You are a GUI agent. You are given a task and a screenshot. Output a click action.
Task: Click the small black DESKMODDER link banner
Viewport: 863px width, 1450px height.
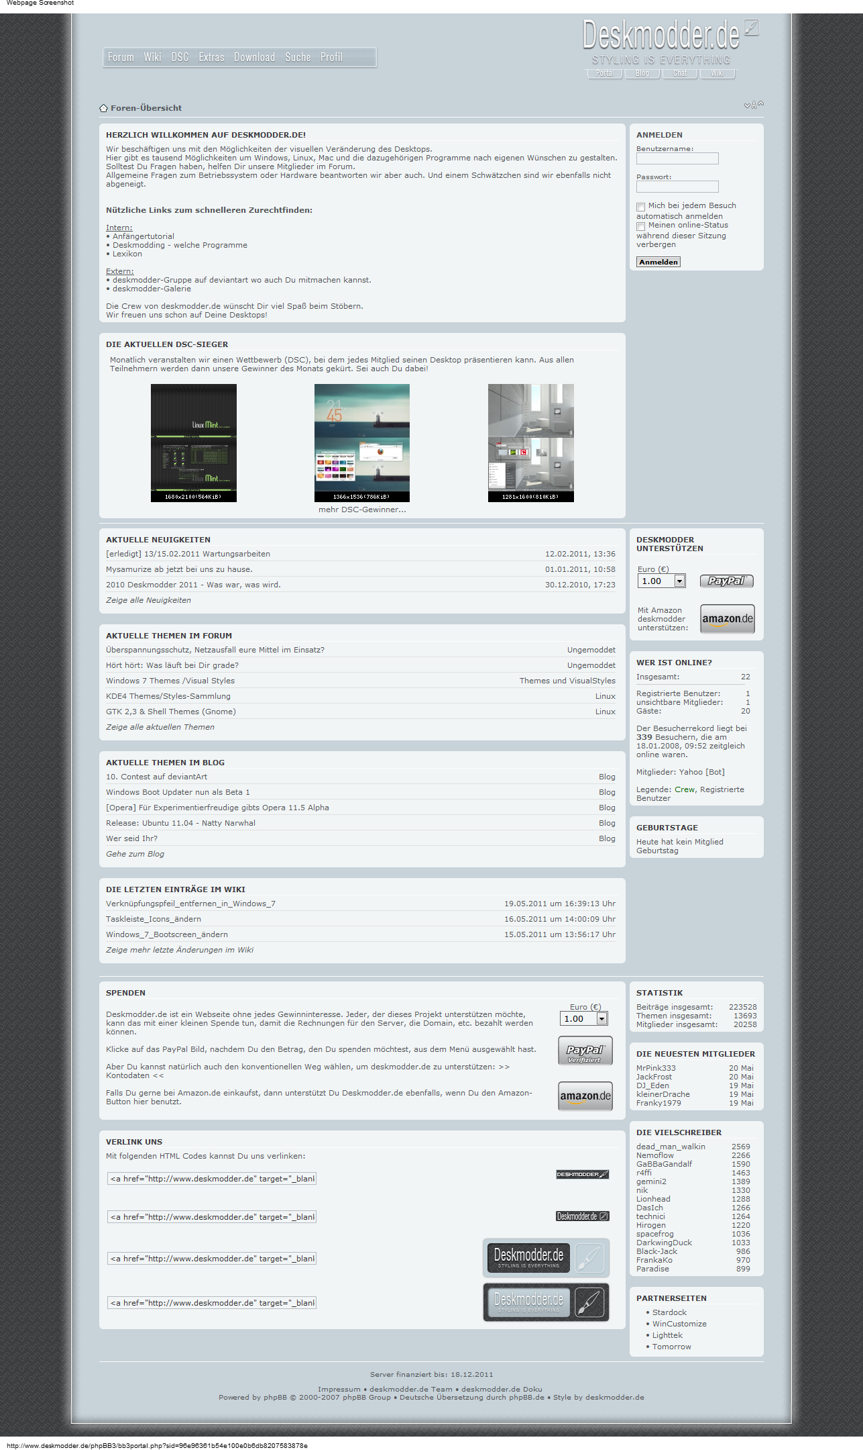(582, 1174)
